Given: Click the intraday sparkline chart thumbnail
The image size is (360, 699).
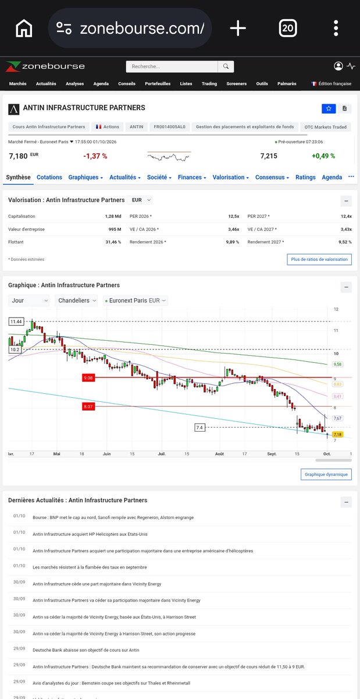Looking at the screenshot, I should [169, 156].
